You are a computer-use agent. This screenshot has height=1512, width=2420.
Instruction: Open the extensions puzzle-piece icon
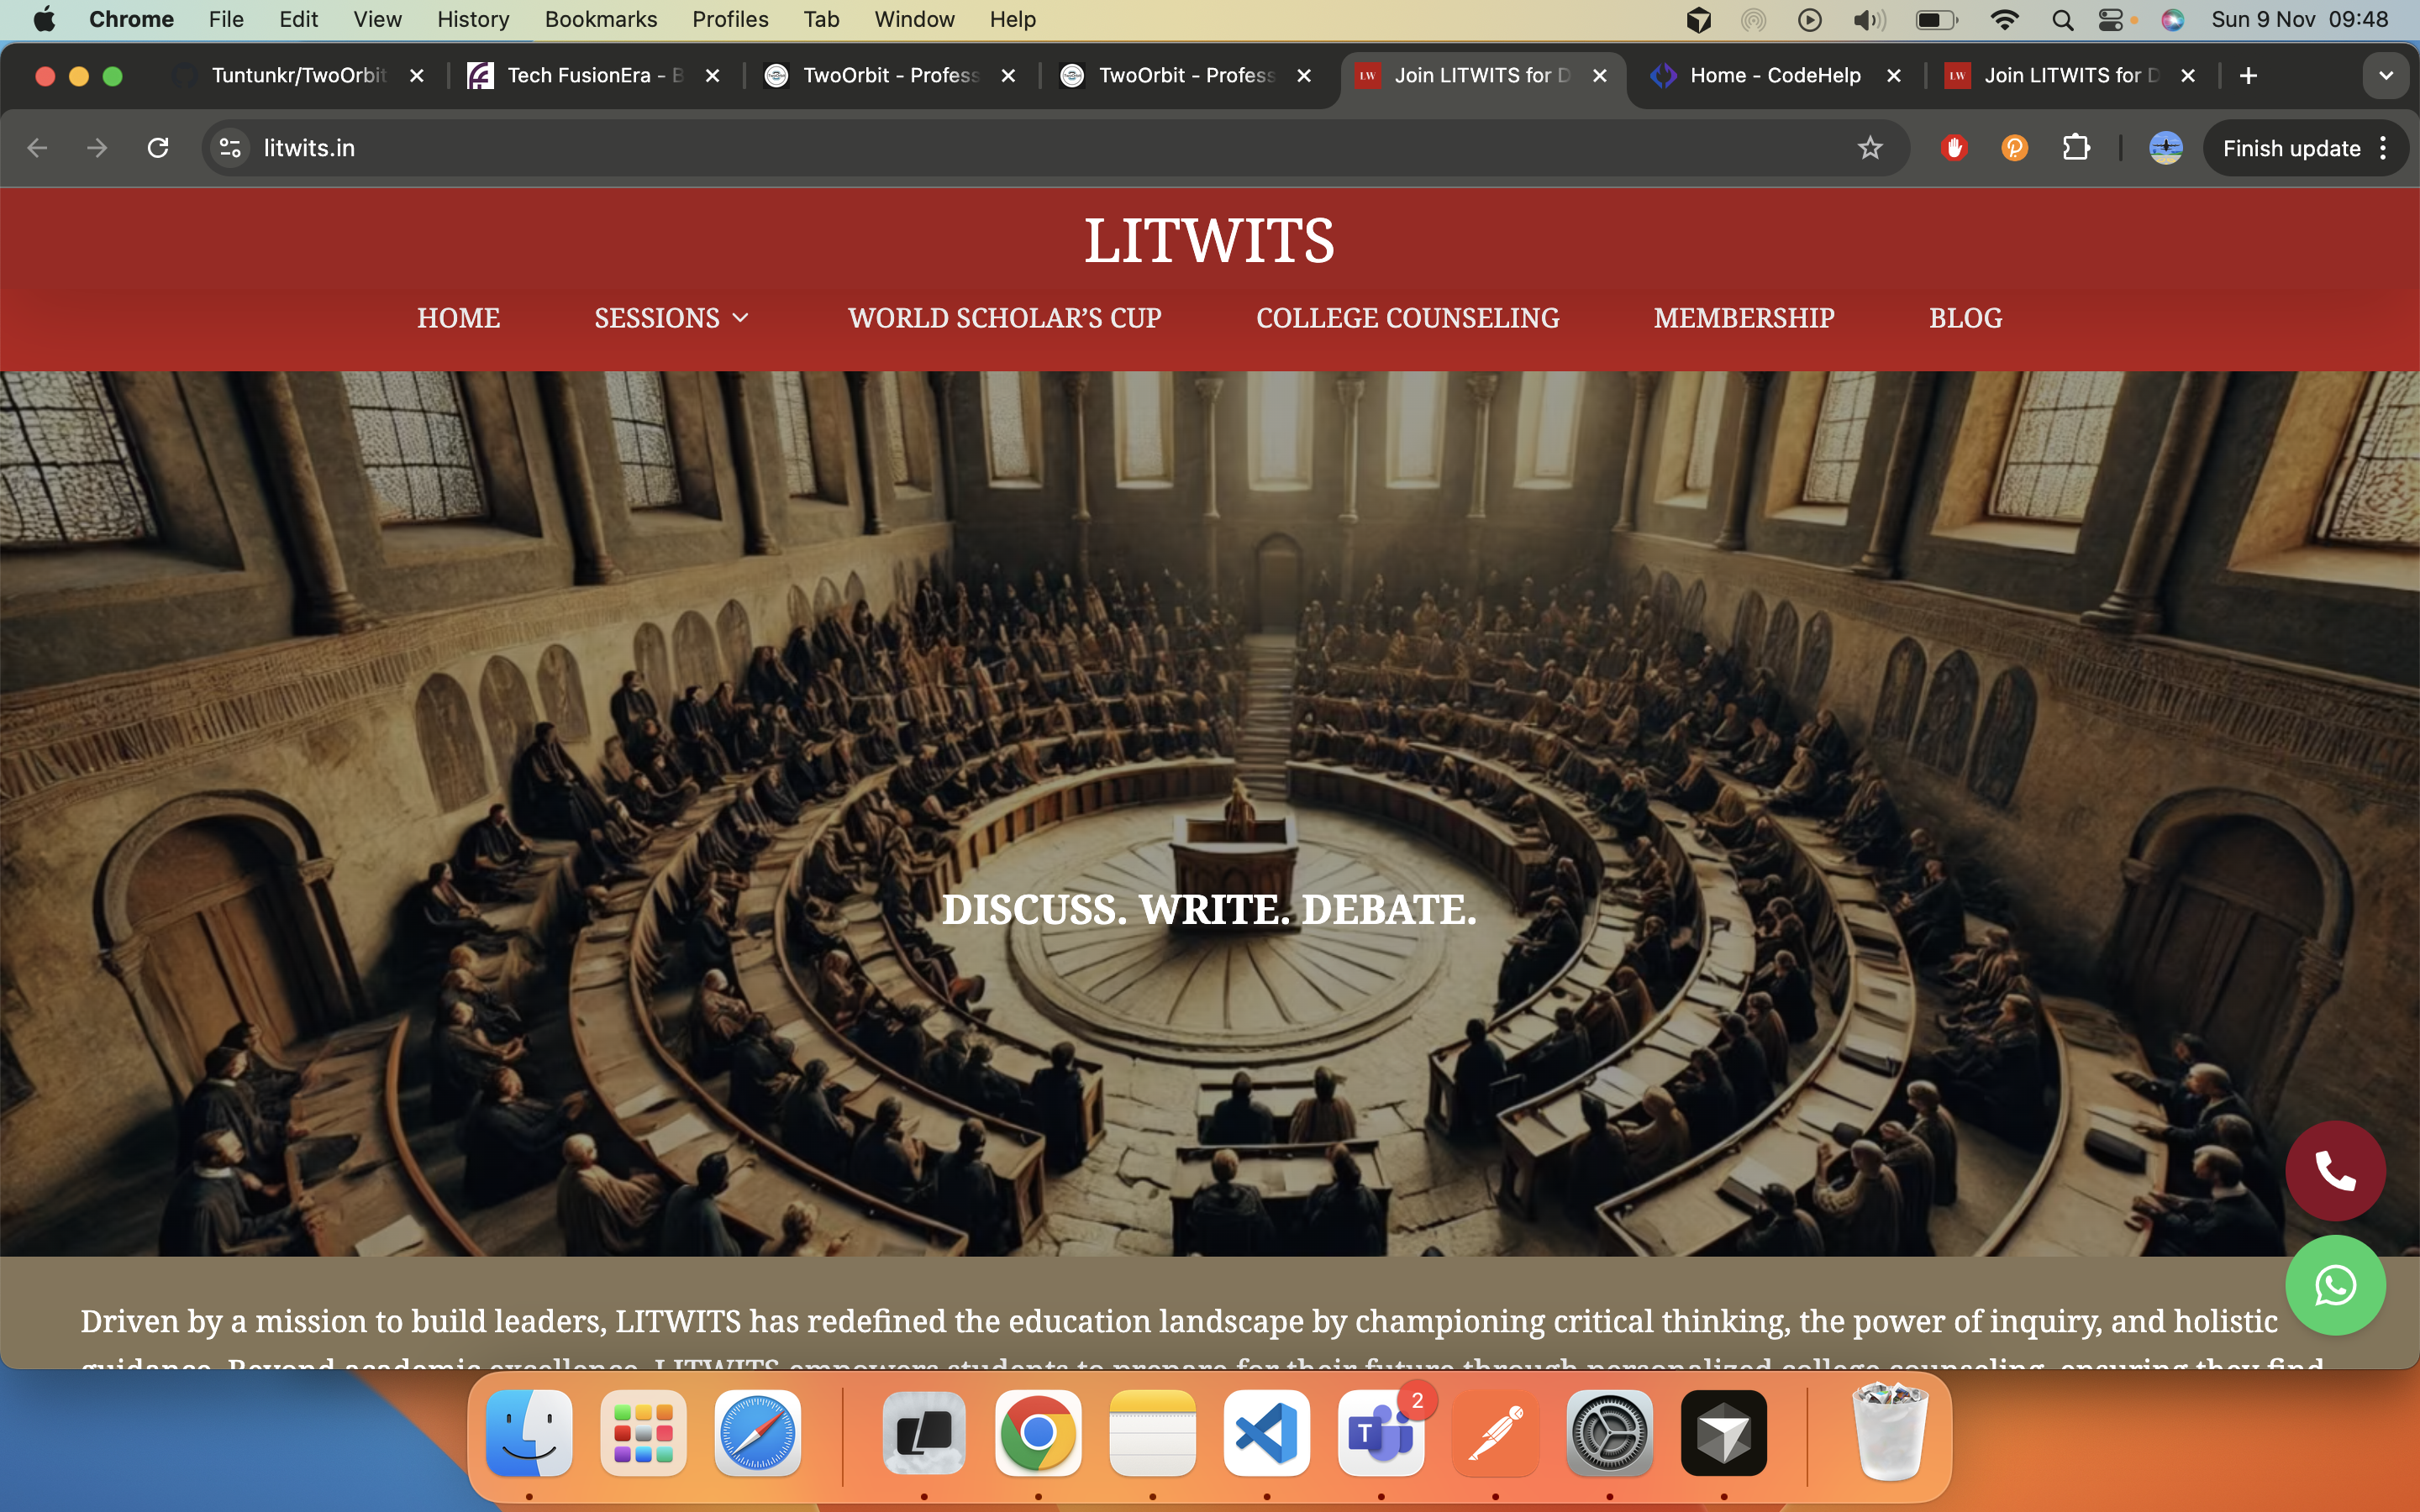(2077, 147)
